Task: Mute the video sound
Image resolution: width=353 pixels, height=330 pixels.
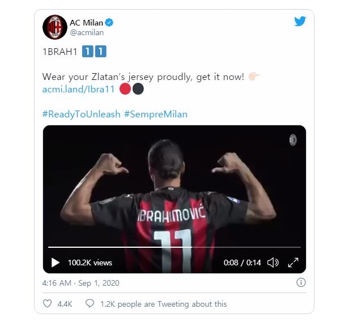Action: point(273,263)
